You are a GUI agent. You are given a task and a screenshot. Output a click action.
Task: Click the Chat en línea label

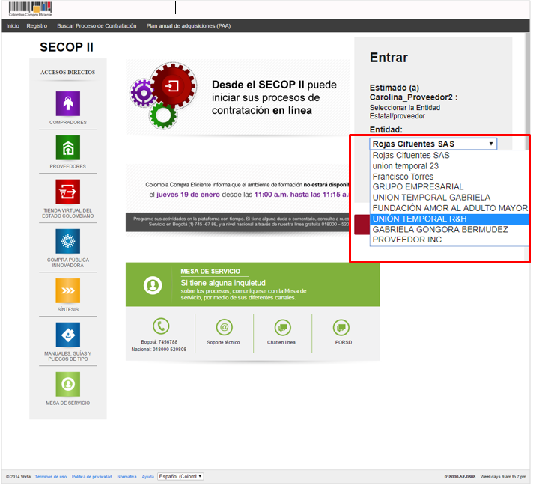pyautogui.click(x=281, y=343)
